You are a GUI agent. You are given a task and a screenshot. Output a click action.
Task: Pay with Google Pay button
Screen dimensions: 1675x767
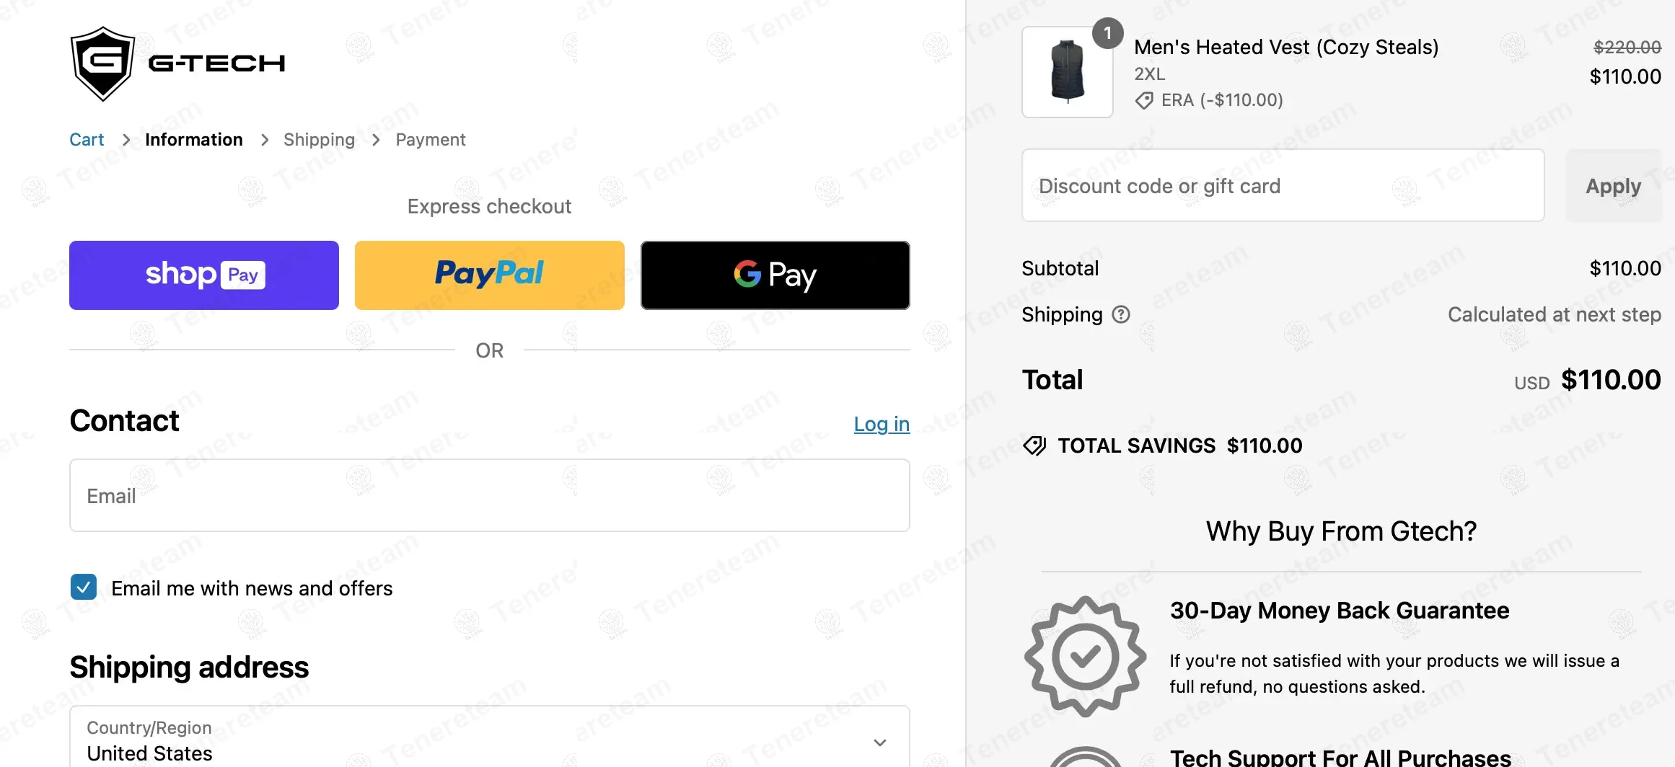pyautogui.click(x=775, y=275)
